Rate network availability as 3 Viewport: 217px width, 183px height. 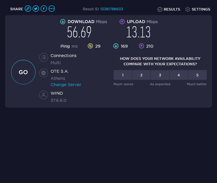pos(160,75)
